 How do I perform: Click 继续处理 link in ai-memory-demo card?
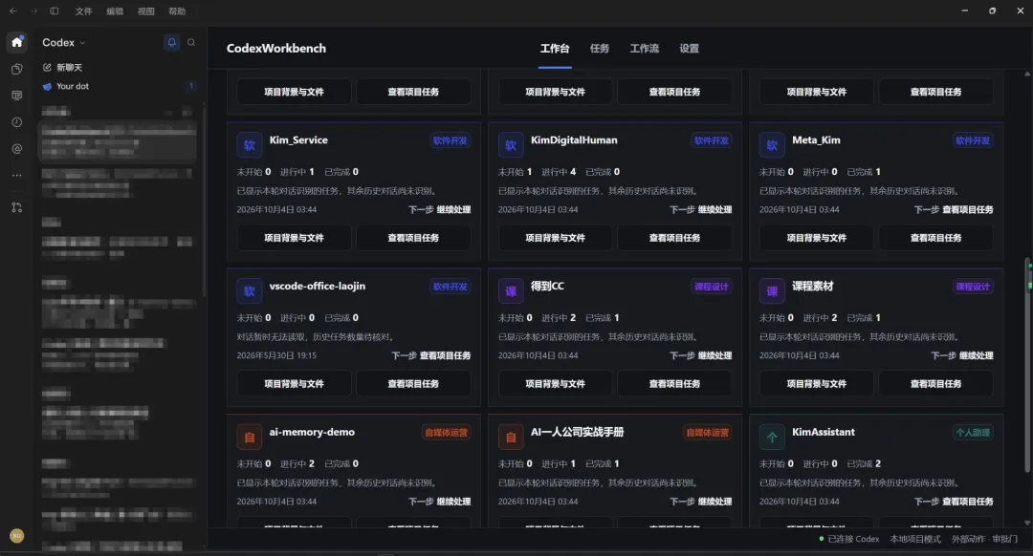(x=453, y=503)
